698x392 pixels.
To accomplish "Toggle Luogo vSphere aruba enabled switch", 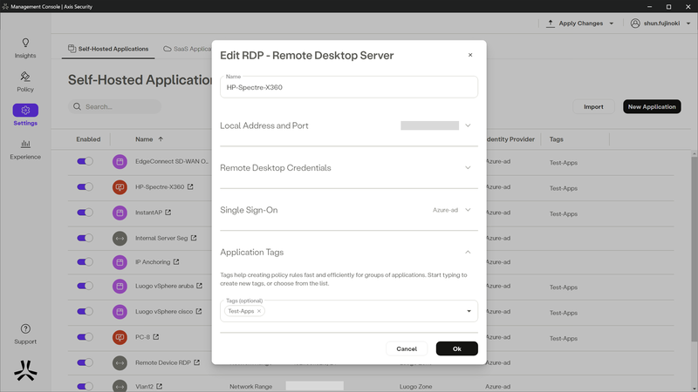I will pyautogui.click(x=85, y=286).
